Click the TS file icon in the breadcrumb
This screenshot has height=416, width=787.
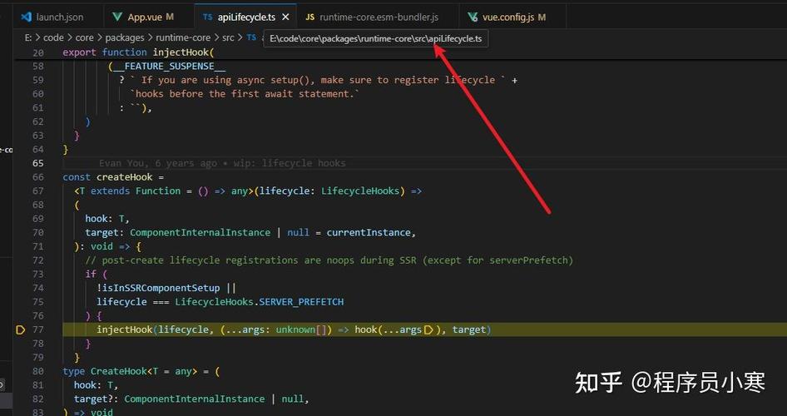[x=251, y=37]
